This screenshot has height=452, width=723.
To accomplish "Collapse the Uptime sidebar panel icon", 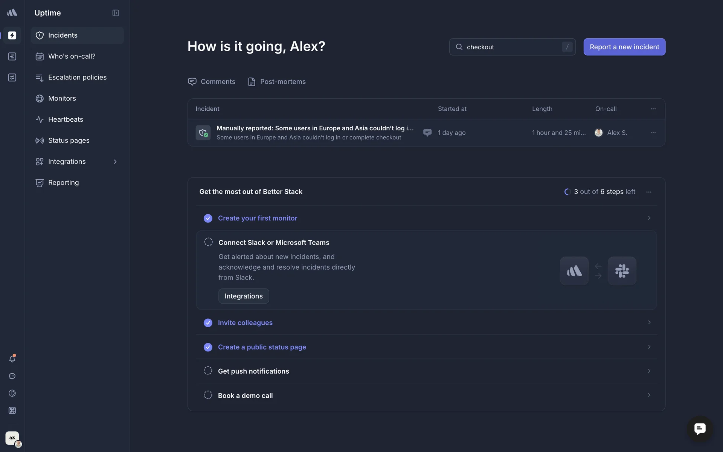I will click(x=116, y=13).
